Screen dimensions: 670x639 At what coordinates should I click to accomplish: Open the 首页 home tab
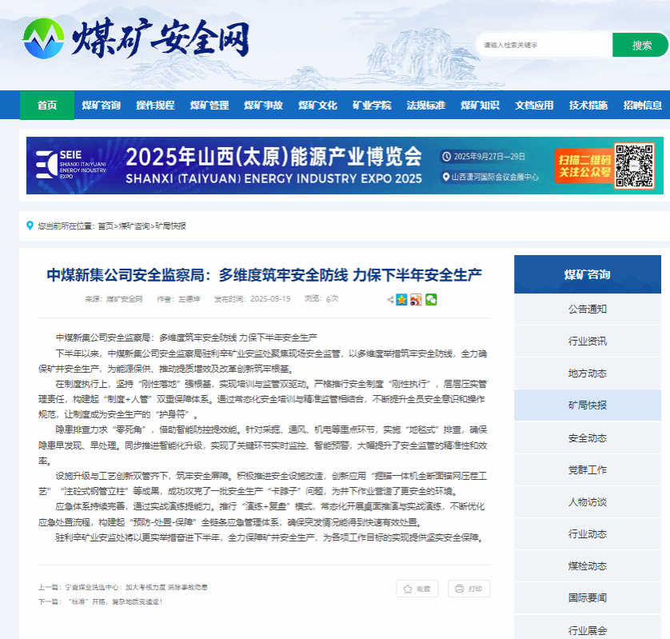click(x=47, y=106)
